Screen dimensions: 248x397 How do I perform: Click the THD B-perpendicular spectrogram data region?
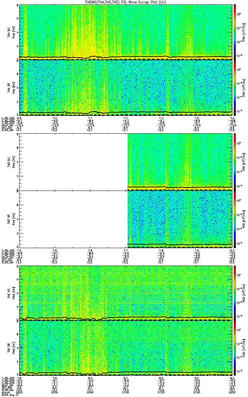tap(180, 162)
